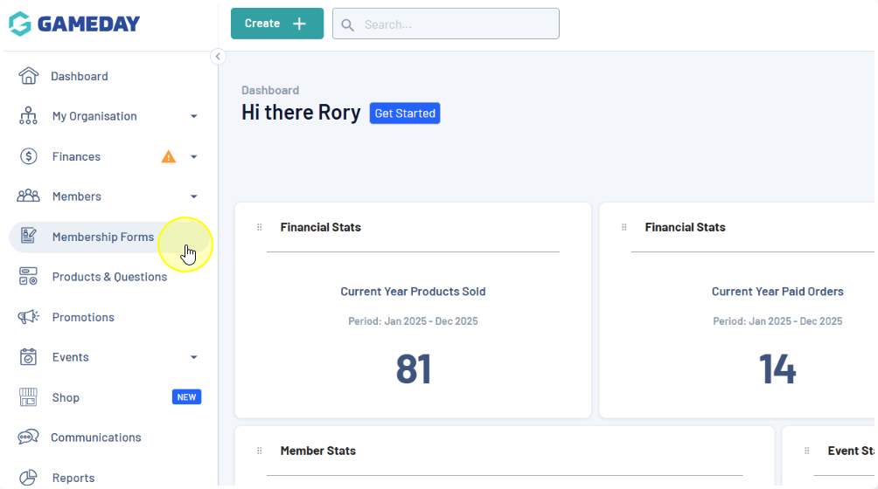Click the Finances orange warning icon
This screenshot has width=878, height=489.
tap(169, 156)
